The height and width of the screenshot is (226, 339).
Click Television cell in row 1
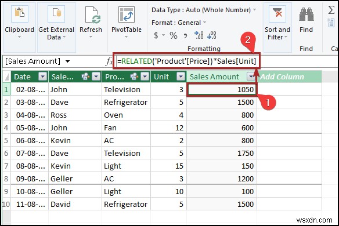(127, 89)
